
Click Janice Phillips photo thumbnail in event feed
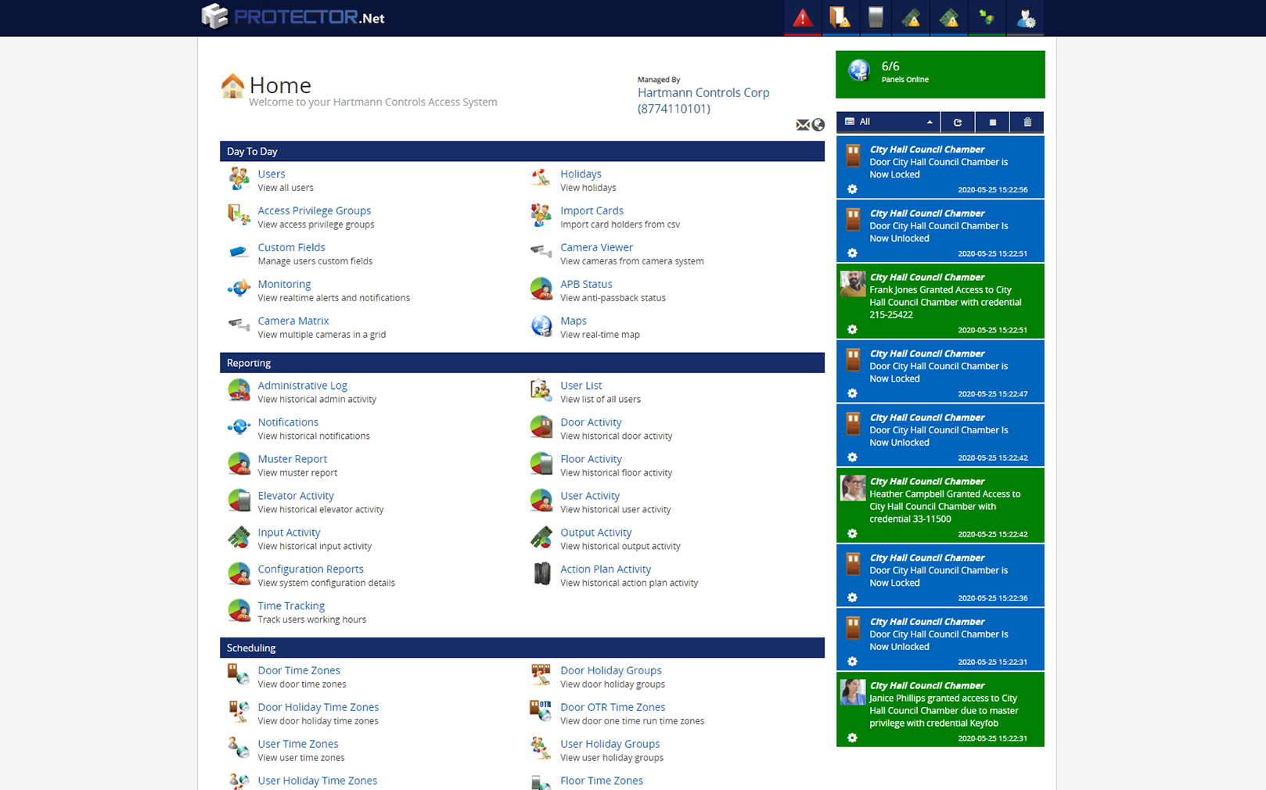point(853,692)
